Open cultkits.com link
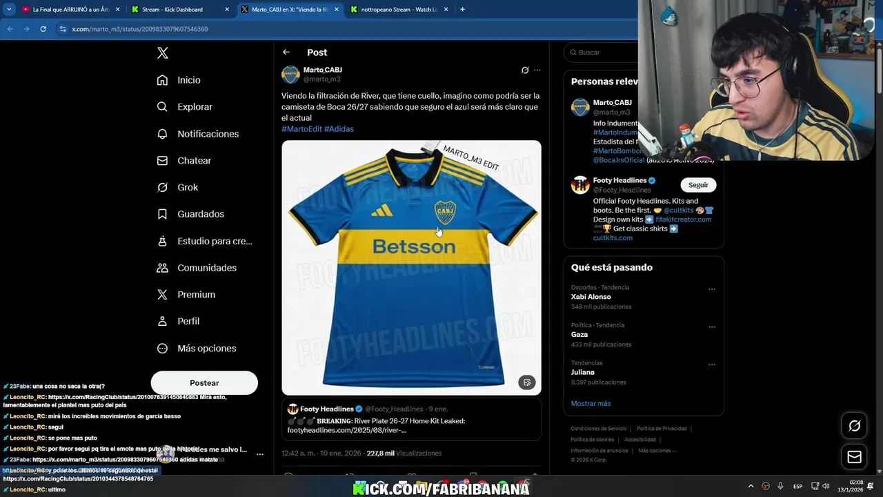883x497 pixels. pos(613,237)
